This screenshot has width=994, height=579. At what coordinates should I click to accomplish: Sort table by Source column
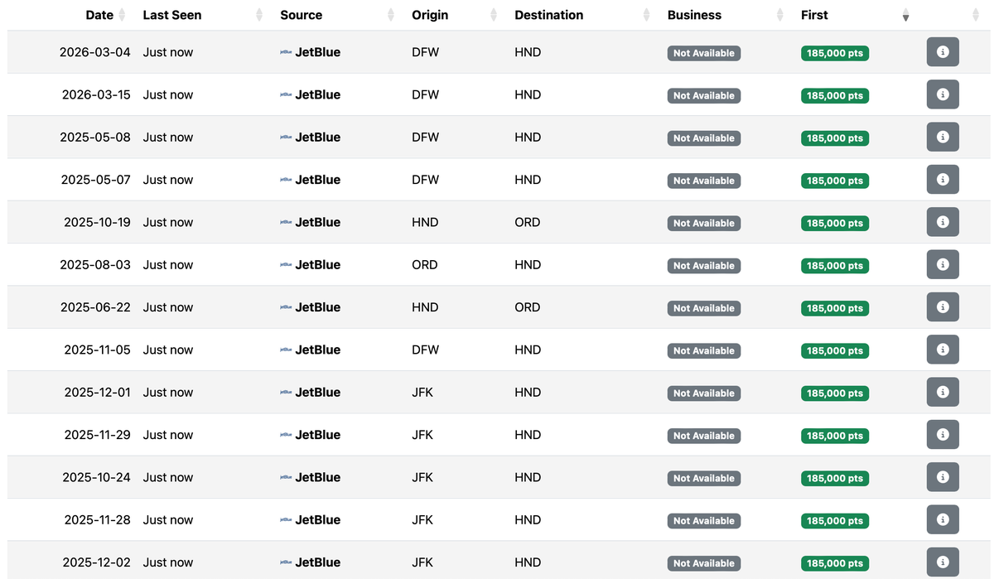click(302, 15)
